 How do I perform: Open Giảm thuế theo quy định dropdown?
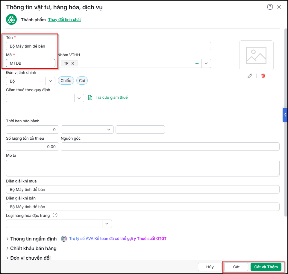pyautogui.click(x=79, y=98)
